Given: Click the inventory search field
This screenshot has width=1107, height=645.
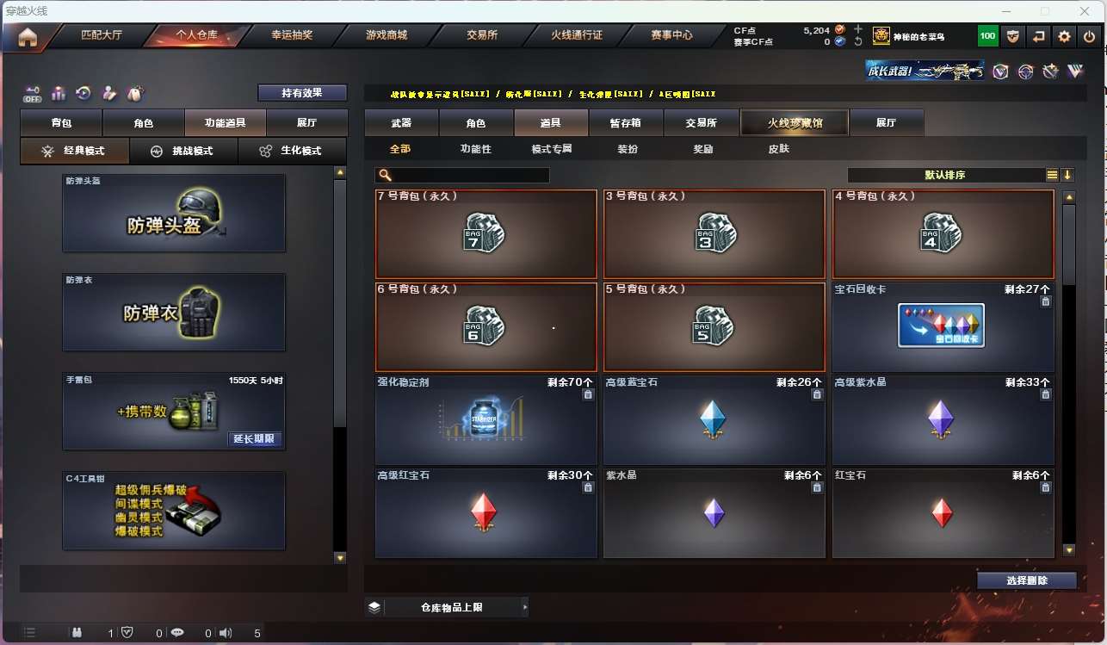Looking at the screenshot, I should tap(462, 175).
